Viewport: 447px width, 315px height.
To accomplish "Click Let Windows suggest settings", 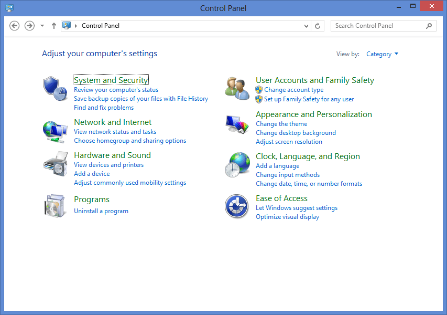I will coord(297,208).
